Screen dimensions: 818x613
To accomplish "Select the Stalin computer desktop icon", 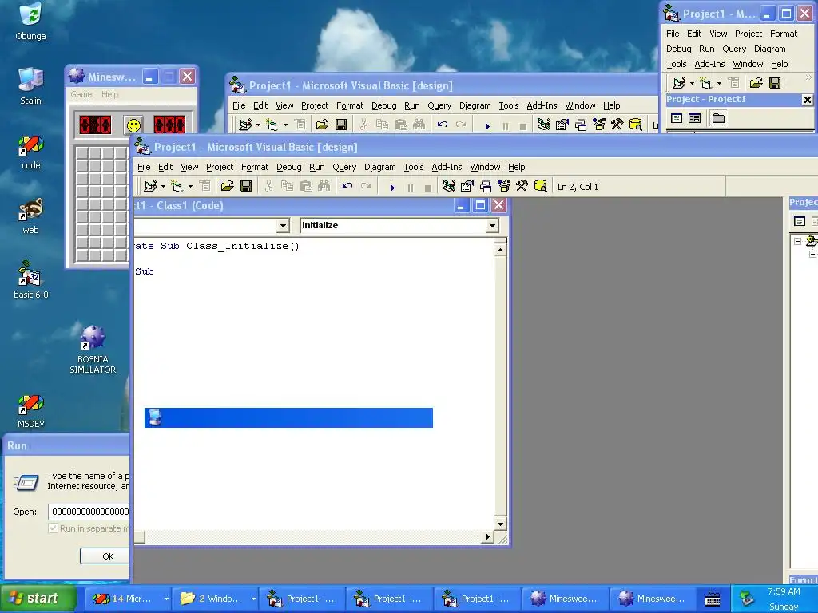I will point(31,86).
